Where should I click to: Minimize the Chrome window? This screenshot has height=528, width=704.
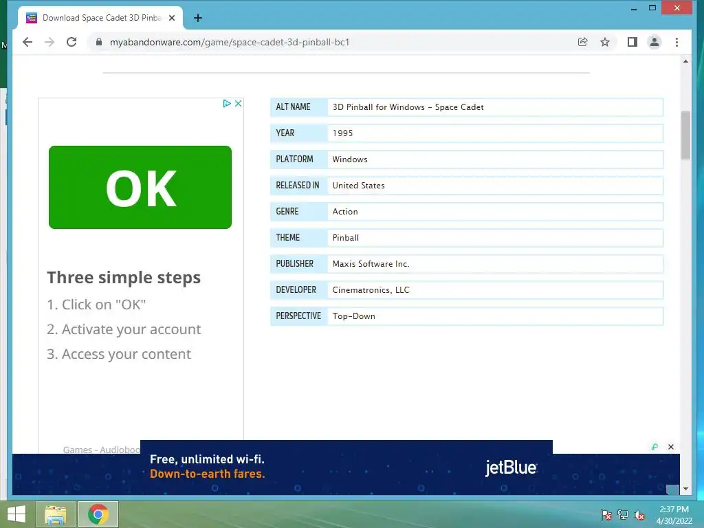[x=633, y=8]
